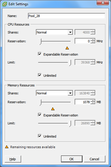111x167 pixels.
Task: Uncheck CPU Expandable Reservation checkbox
Action: pos(40,54)
